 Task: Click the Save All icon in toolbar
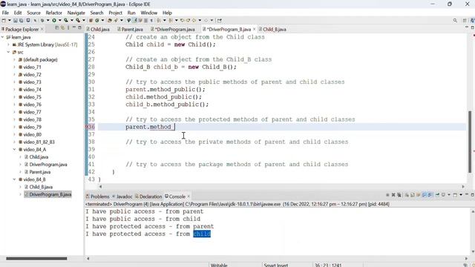(21, 20)
